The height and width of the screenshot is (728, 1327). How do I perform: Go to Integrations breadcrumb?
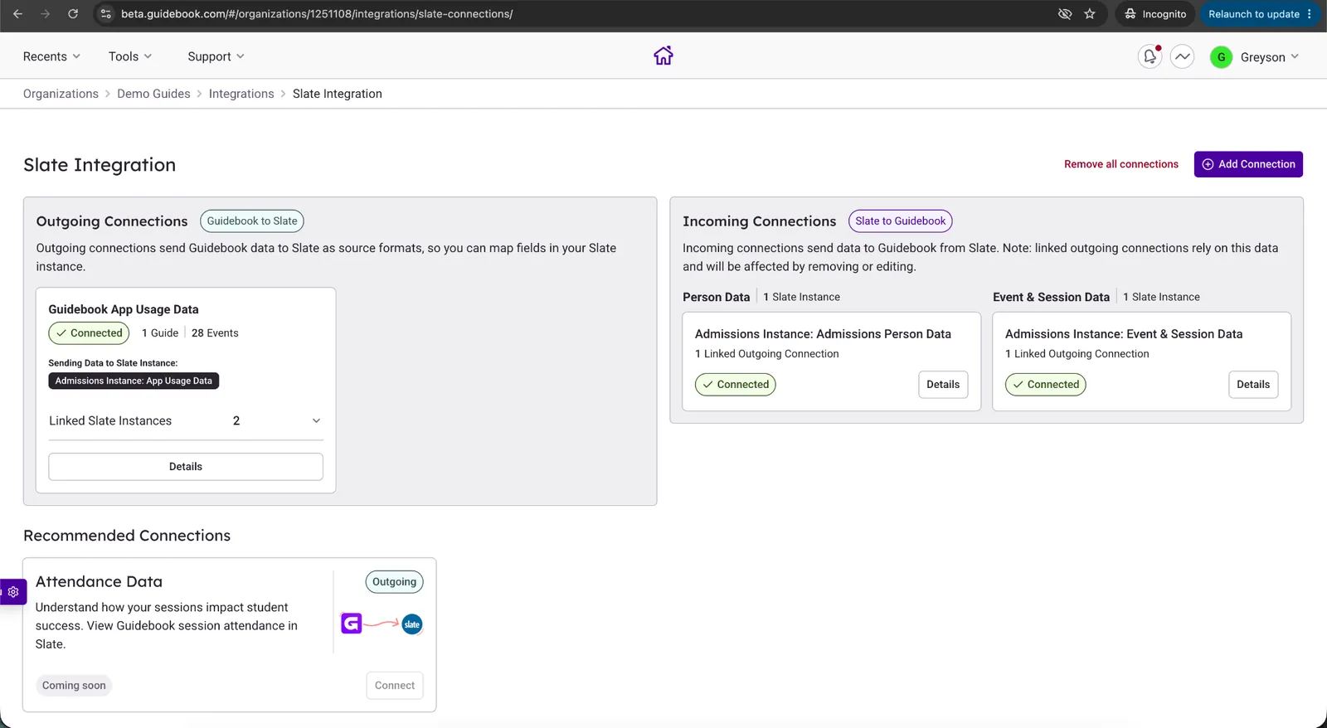pyautogui.click(x=241, y=94)
